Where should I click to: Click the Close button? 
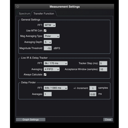(x=108, y=120)
